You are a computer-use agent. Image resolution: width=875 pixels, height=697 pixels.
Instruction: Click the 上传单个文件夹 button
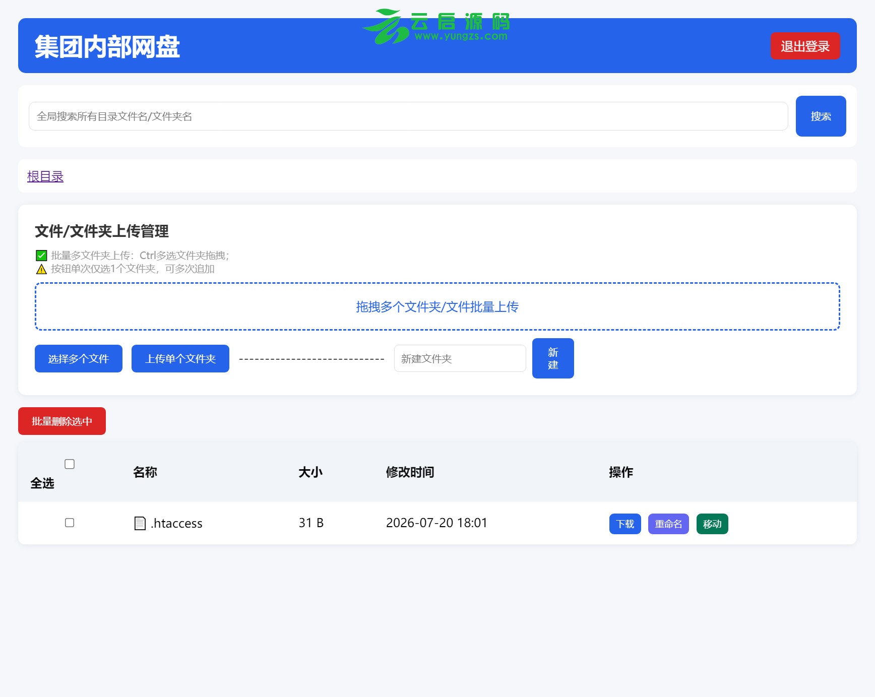[180, 359]
